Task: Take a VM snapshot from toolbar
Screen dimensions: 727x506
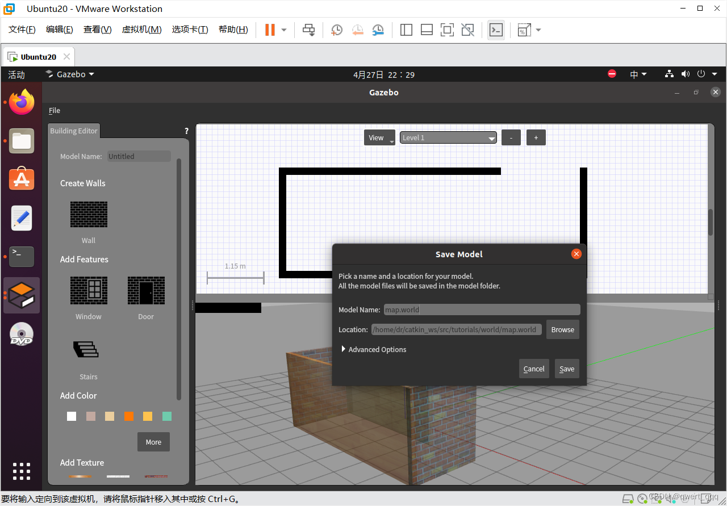Action: point(337,30)
